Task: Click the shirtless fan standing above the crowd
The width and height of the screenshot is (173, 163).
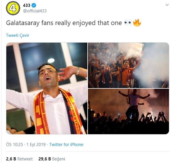Action: click(134, 101)
